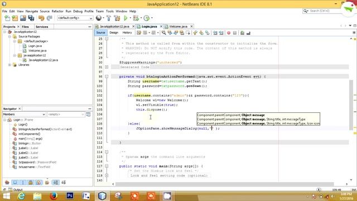Open the Tools menu
Screen dimensions: 357x201
click(109, 11)
